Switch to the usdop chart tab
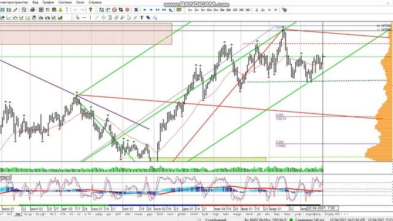 coord(99,214)
